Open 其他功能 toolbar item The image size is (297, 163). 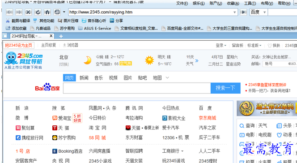[44, 21]
